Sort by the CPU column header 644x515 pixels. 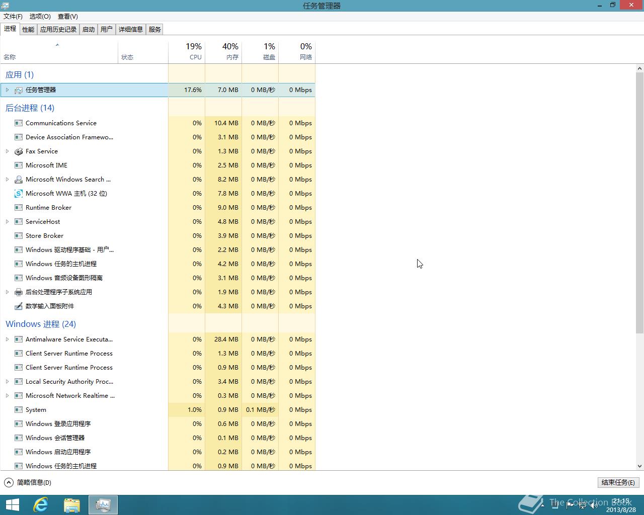pyautogui.click(x=187, y=52)
